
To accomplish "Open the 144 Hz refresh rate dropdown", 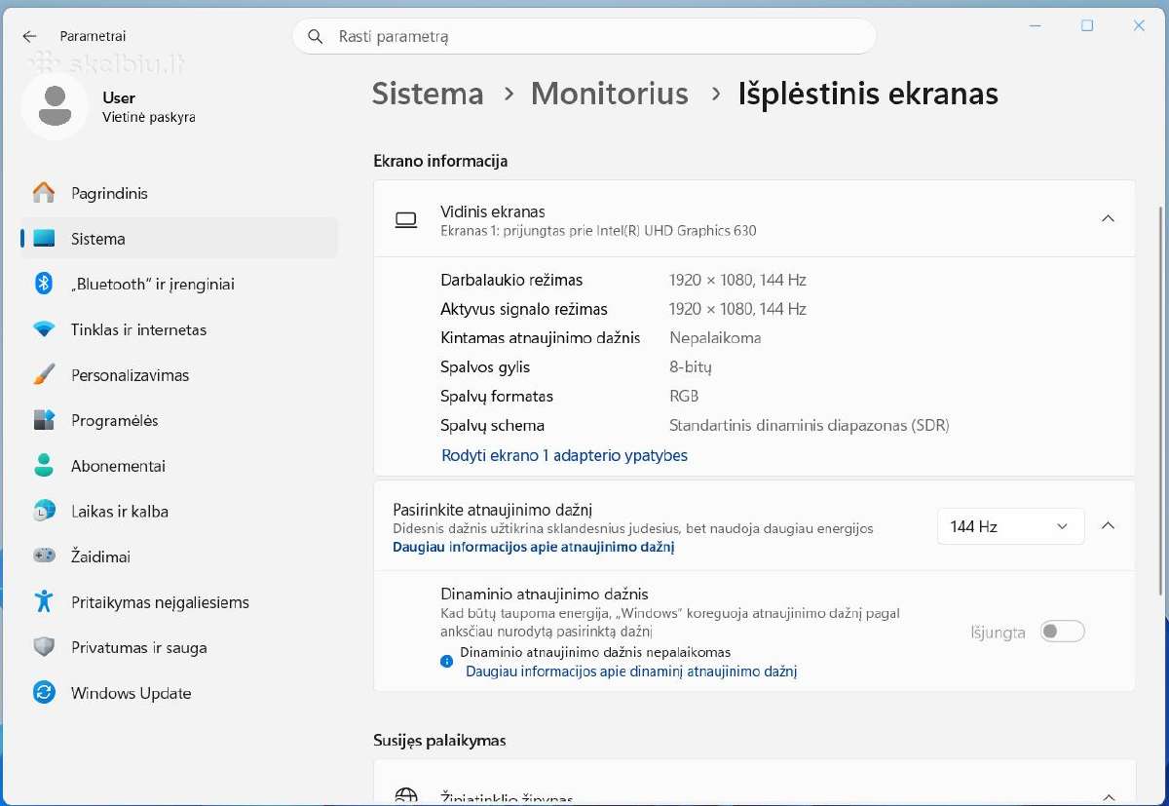I will [1010, 526].
